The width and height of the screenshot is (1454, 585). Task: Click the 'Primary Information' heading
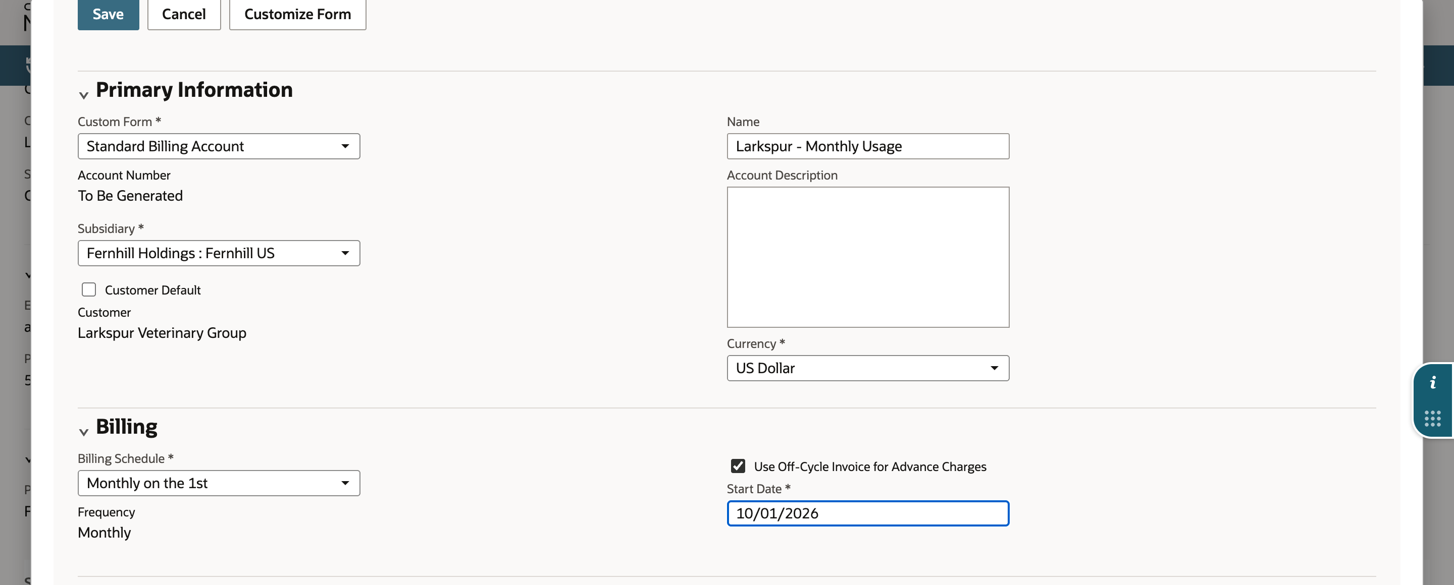tap(194, 90)
